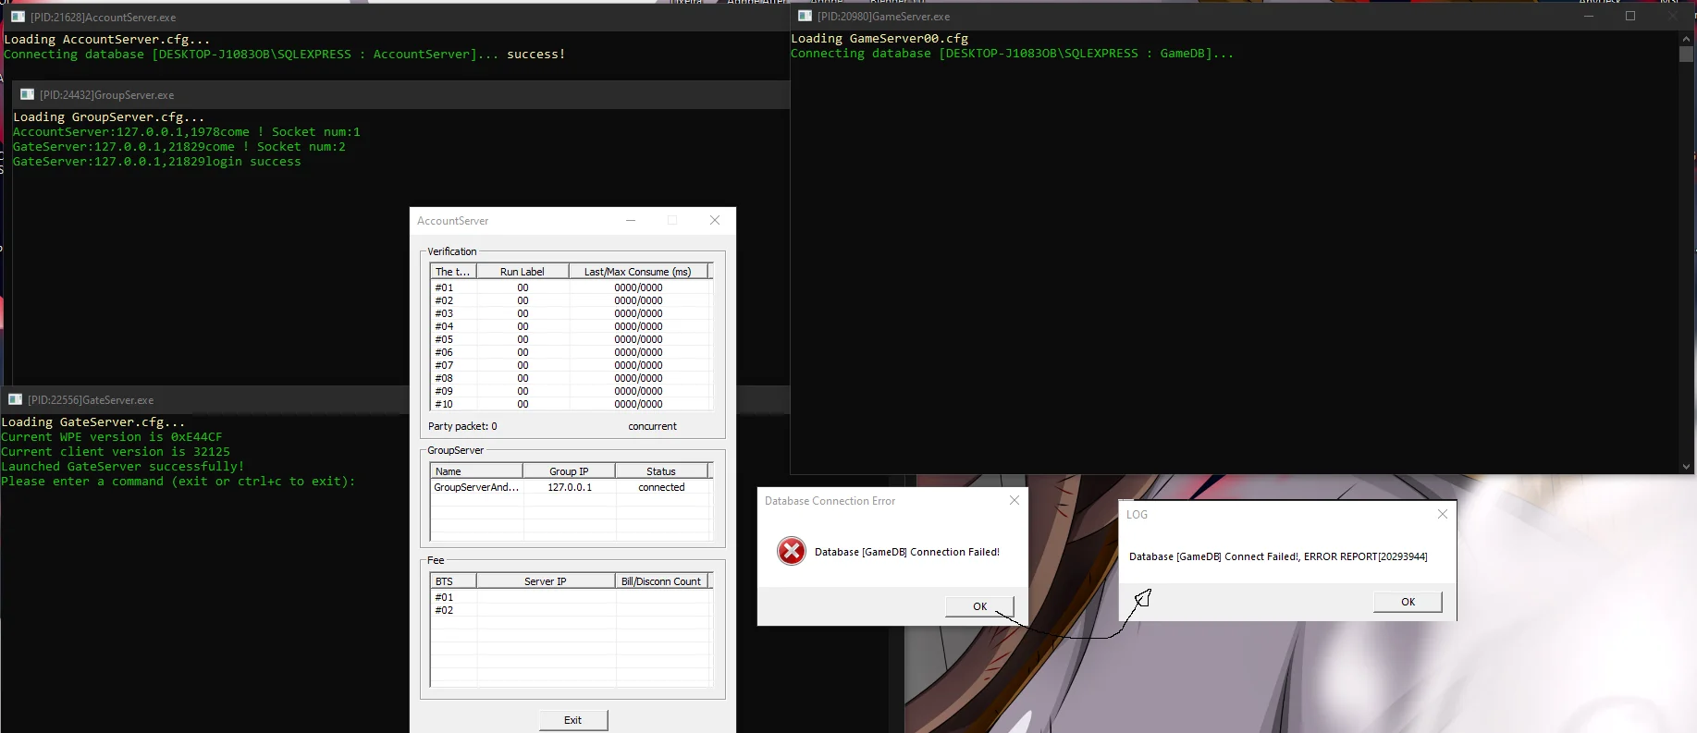
Task: Maximize the GameServer.exe console window
Action: click(1630, 16)
